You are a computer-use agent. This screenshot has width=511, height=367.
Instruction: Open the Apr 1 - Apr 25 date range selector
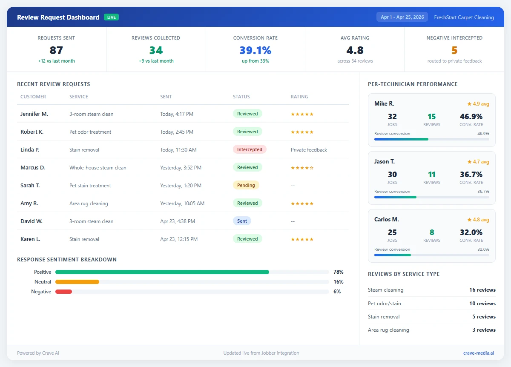402,17
